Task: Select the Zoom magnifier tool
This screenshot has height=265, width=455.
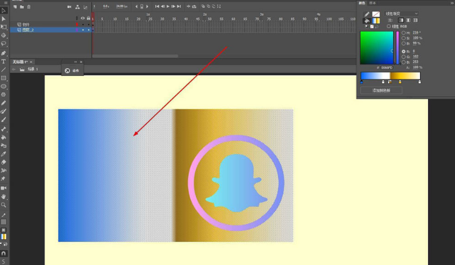Action: pyautogui.click(x=3, y=205)
